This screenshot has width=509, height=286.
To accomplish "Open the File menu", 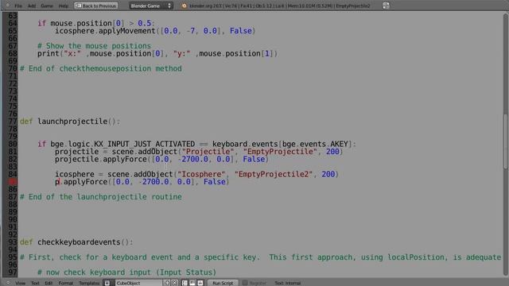I will click(18, 6).
